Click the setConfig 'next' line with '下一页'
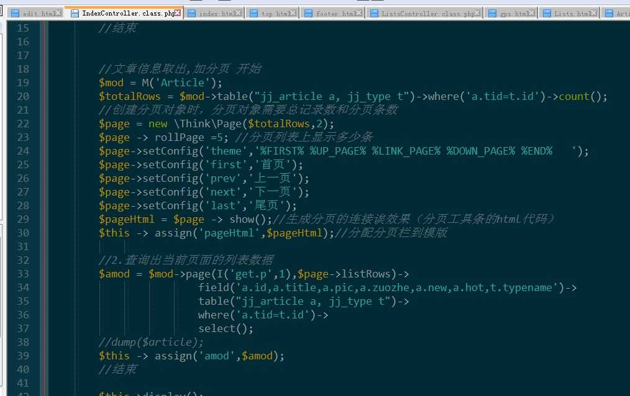This screenshot has height=396, width=630. pos(204,192)
